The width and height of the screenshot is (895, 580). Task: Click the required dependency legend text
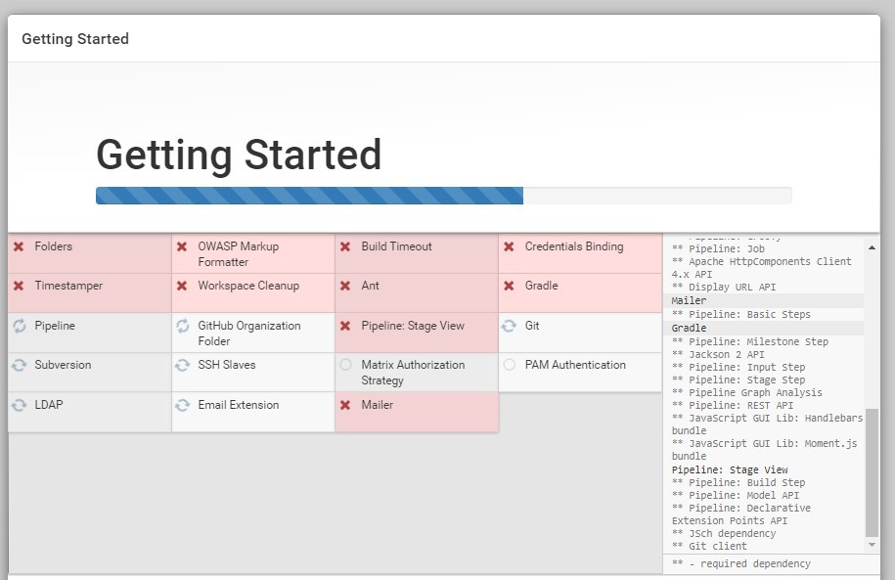(x=740, y=564)
